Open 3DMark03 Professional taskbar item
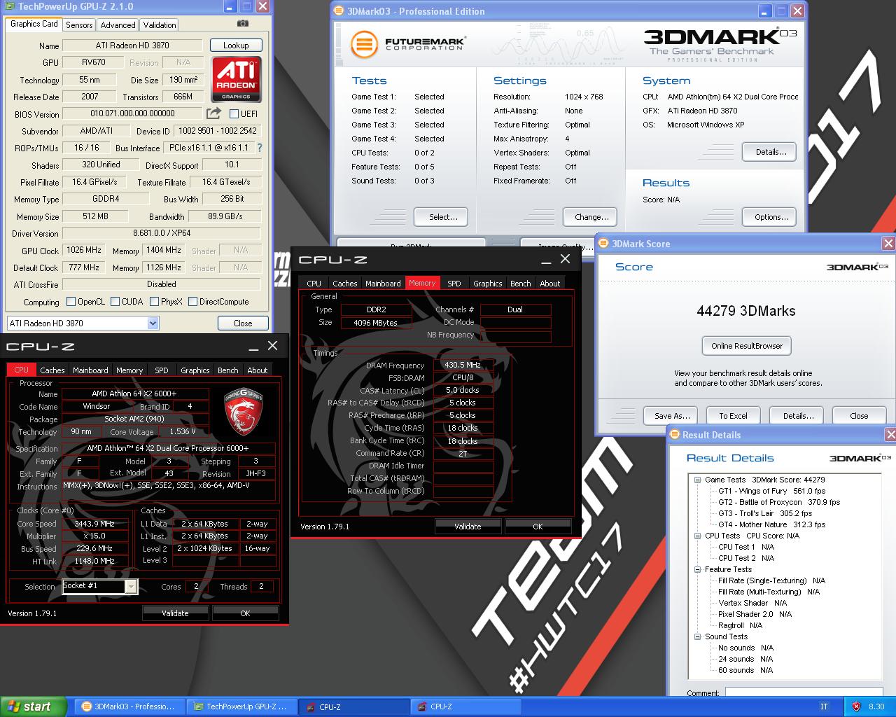The height and width of the screenshot is (717, 896). pyautogui.click(x=129, y=706)
